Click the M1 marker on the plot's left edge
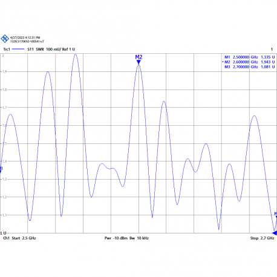The width and height of the screenshot is (277, 277). [x=1, y=170]
